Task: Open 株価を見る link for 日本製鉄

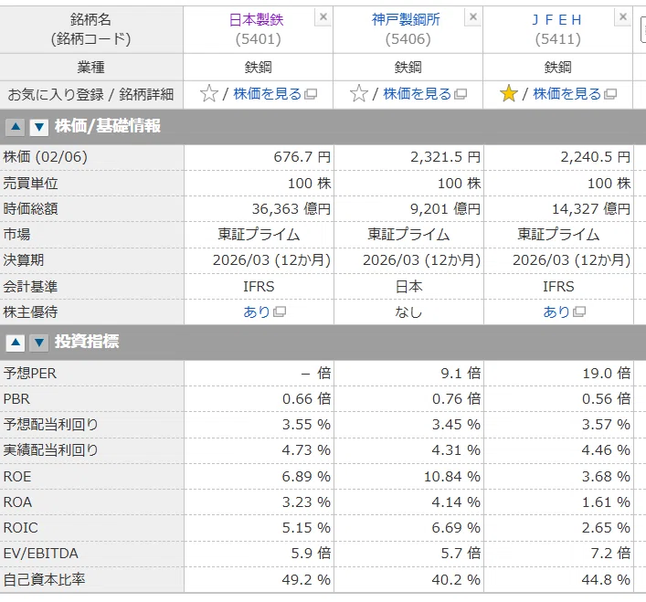Action: tap(268, 94)
